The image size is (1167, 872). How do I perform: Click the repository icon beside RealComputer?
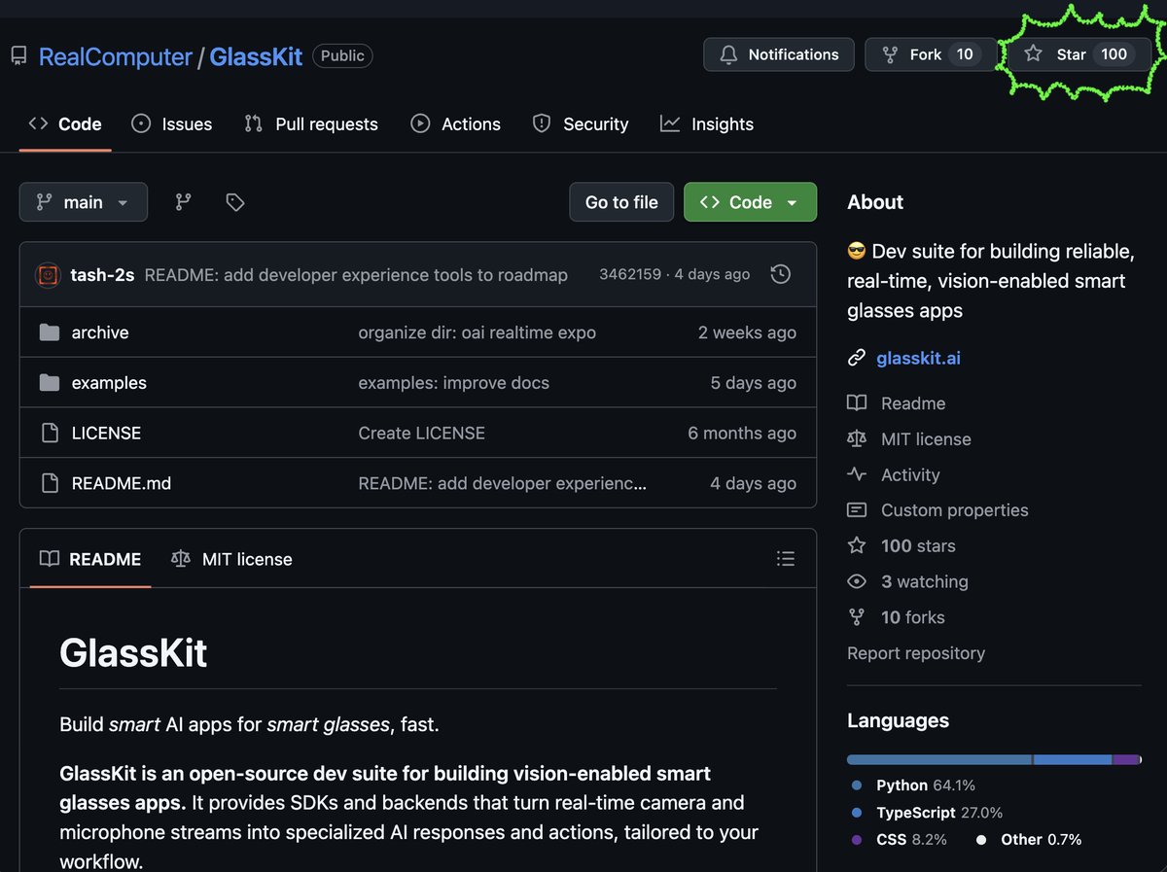pyautogui.click(x=19, y=56)
